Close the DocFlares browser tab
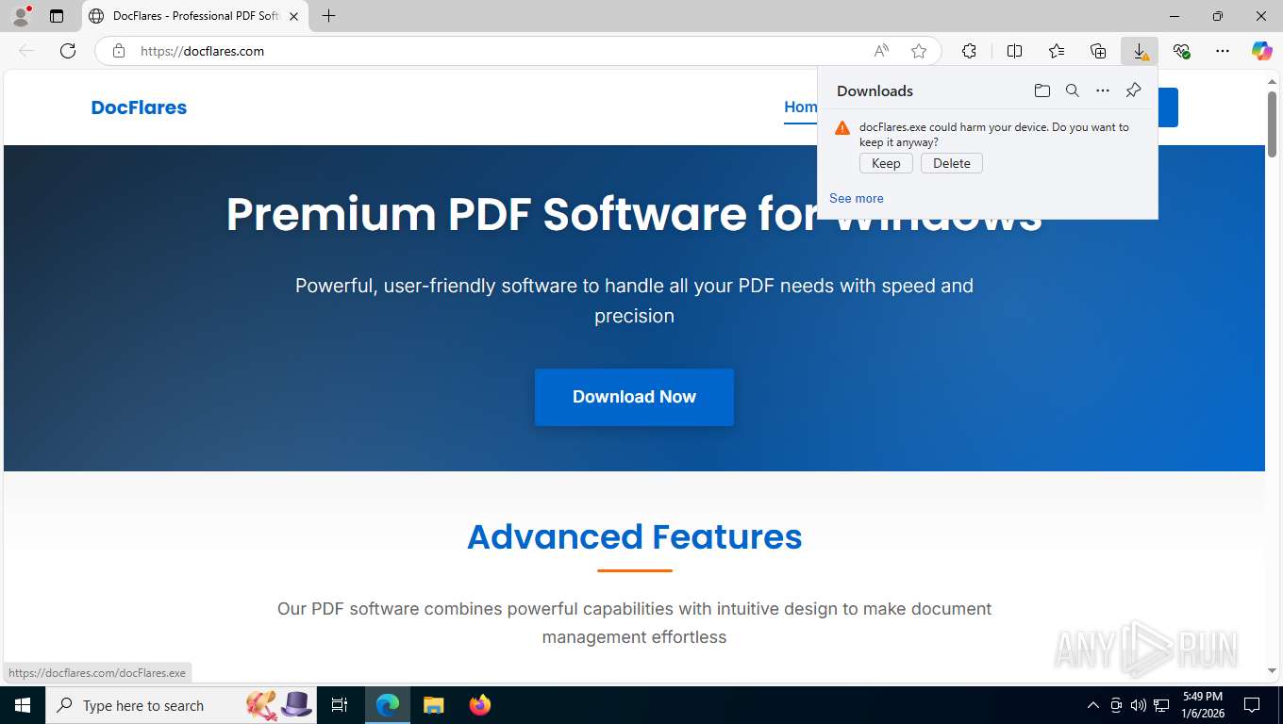The image size is (1283, 724). [294, 16]
